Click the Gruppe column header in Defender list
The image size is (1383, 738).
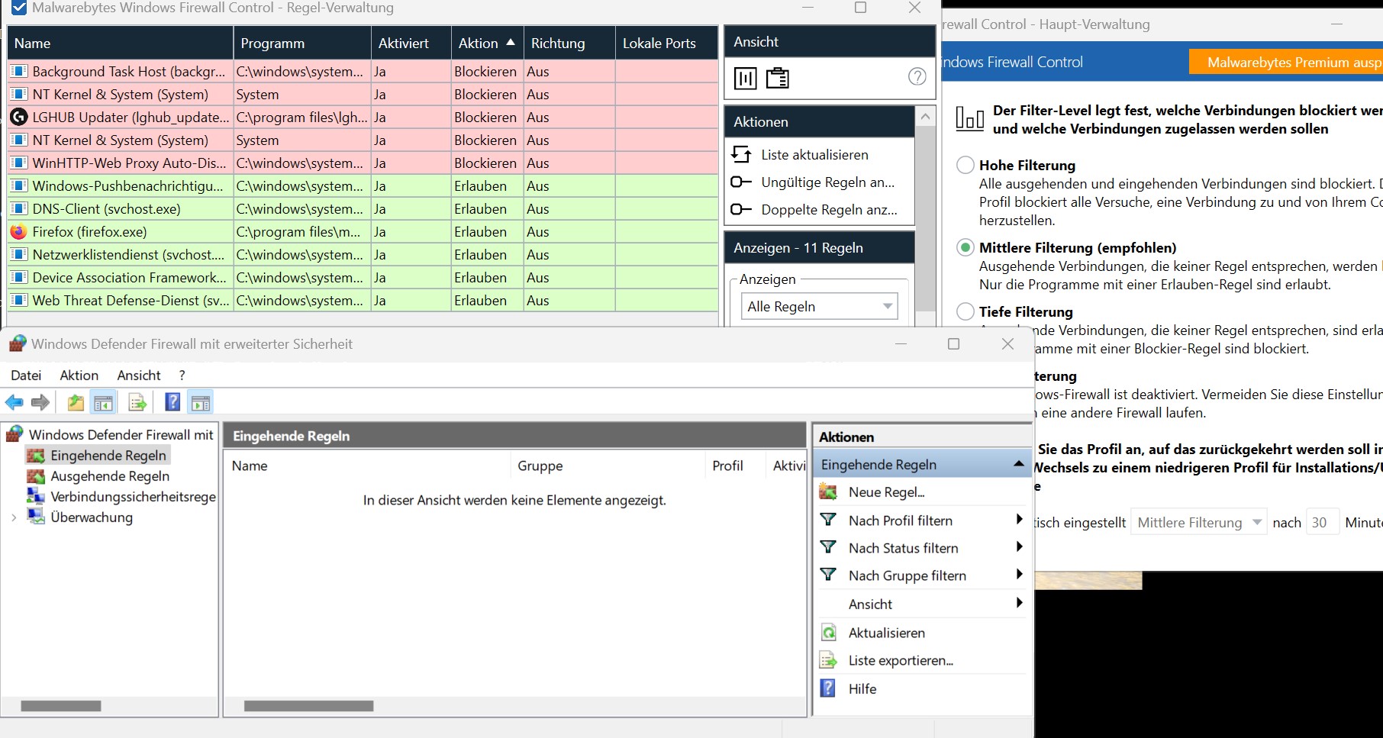click(x=608, y=466)
